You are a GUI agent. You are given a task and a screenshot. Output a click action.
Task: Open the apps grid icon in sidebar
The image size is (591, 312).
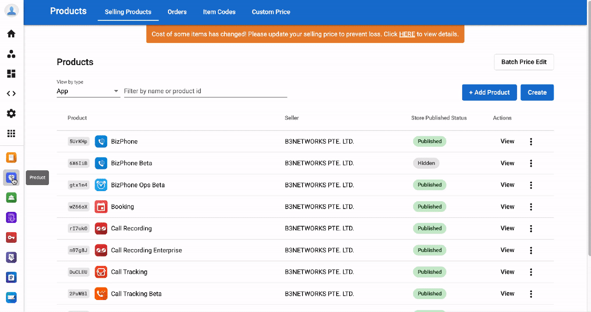pos(12,133)
